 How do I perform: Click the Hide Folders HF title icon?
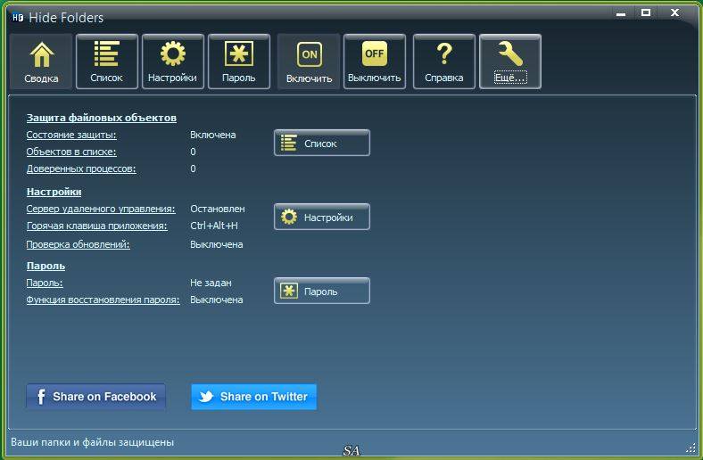18,18
